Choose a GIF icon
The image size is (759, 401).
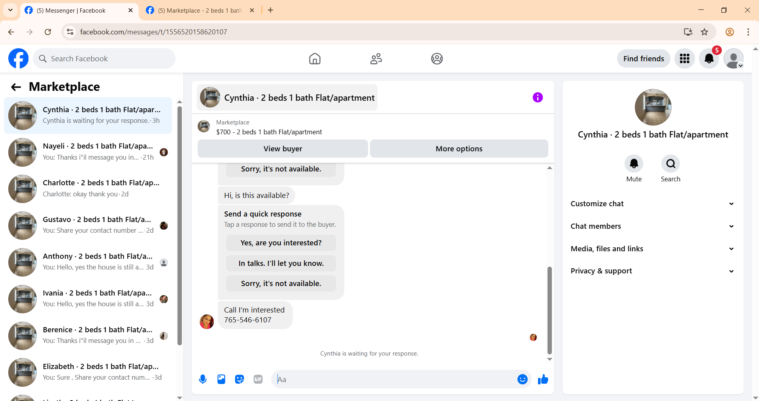click(258, 379)
